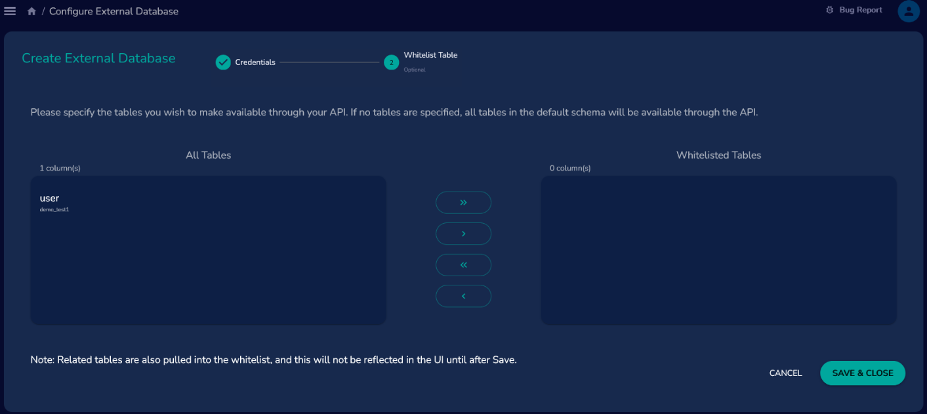Click Configure External Database in the breadcrumb
The image size is (927, 414).
coord(113,10)
